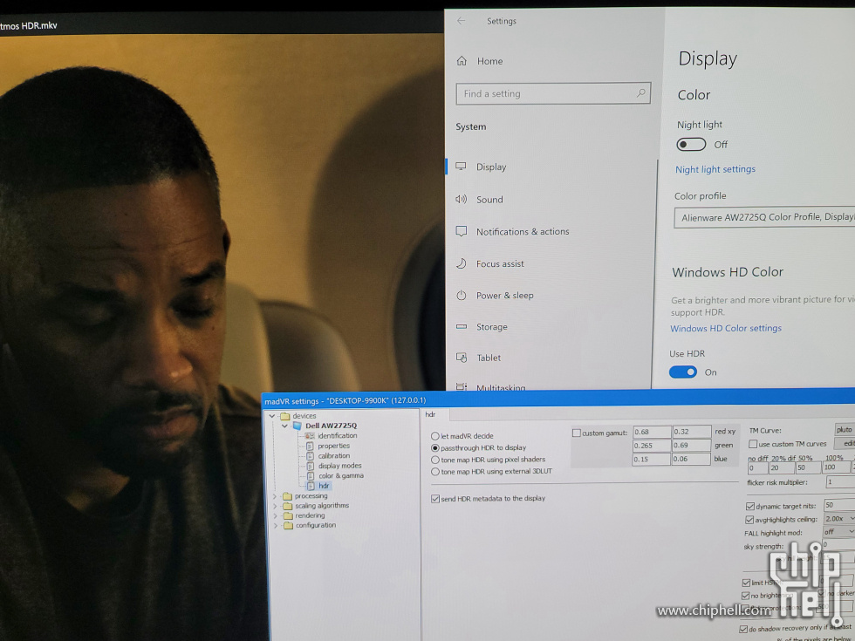Click the configuration folder icon

(287, 525)
